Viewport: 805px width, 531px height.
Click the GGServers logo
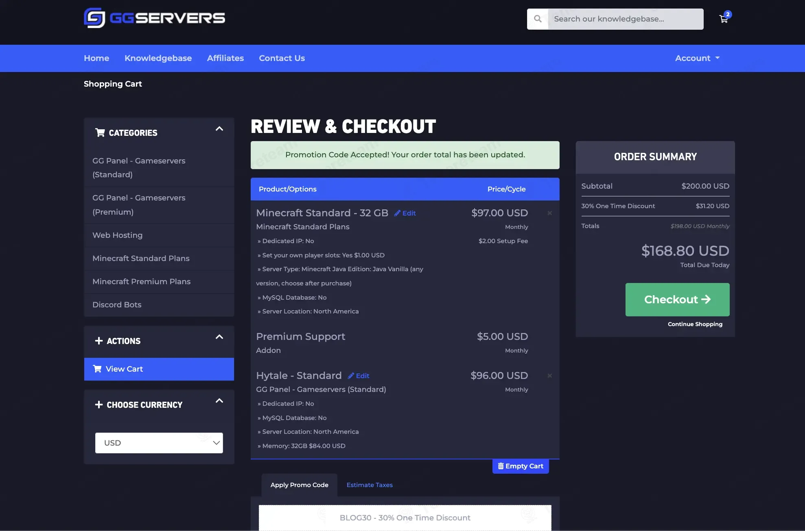(x=154, y=18)
